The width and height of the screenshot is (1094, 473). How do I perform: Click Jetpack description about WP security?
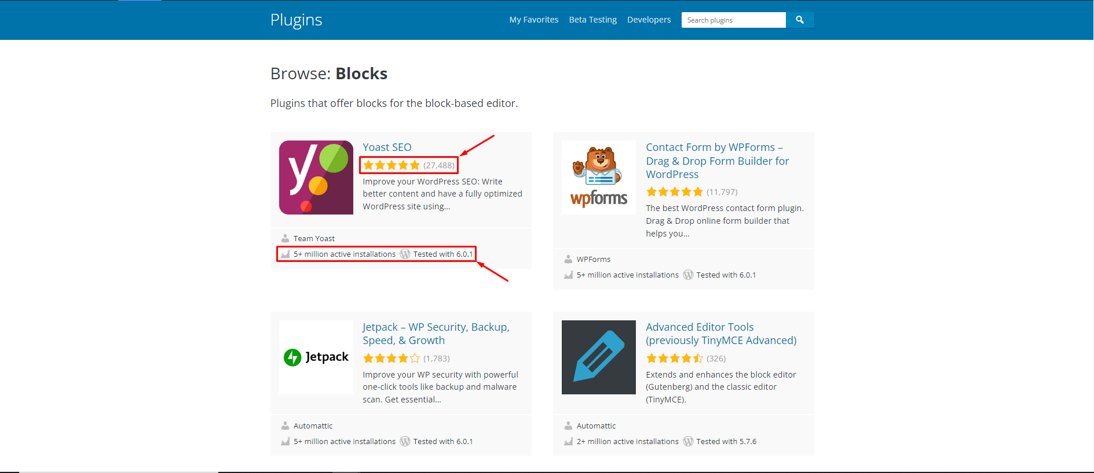tap(441, 387)
